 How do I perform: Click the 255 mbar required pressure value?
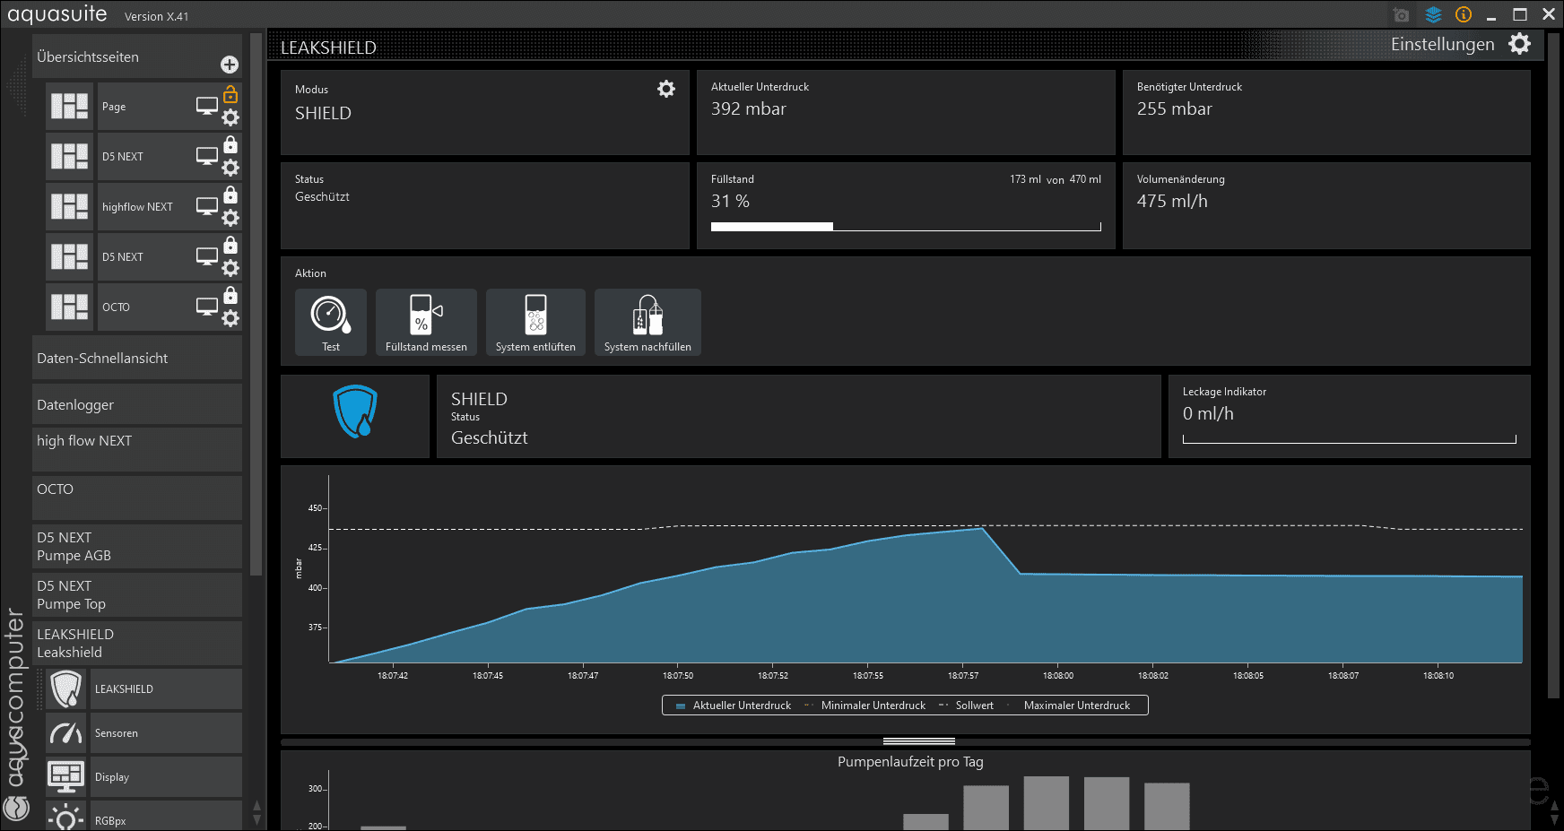tap(1175, 109)
